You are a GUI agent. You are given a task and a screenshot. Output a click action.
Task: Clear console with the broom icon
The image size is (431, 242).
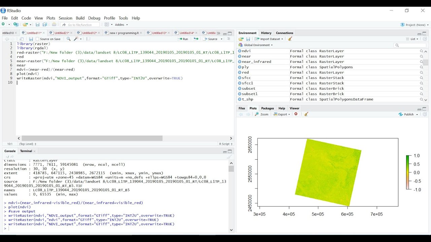(229, 157)
